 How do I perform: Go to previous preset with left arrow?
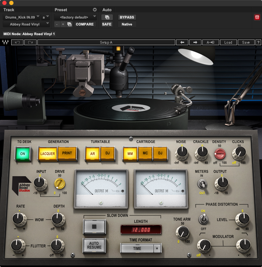[182, 42]
